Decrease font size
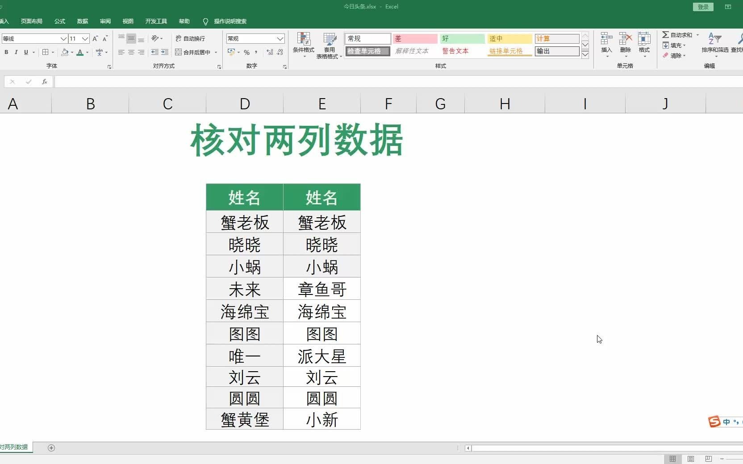Viewport: 743px width, 464px height. click(x=105, y=39)
